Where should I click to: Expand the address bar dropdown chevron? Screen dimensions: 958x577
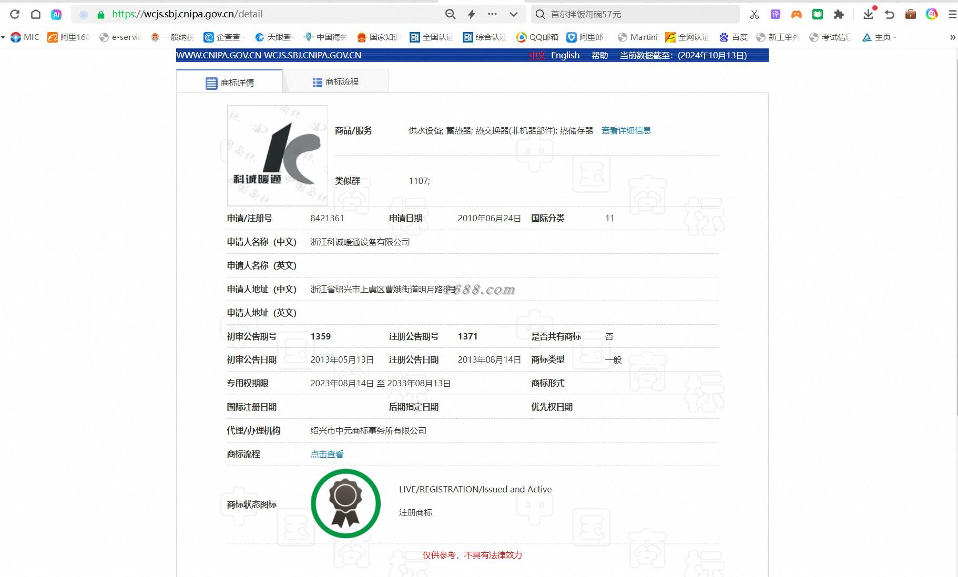tap(514, 14)
